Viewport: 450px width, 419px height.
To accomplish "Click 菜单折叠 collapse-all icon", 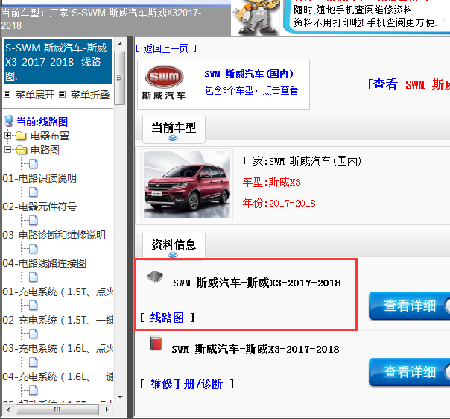I will tap(63, 94).
